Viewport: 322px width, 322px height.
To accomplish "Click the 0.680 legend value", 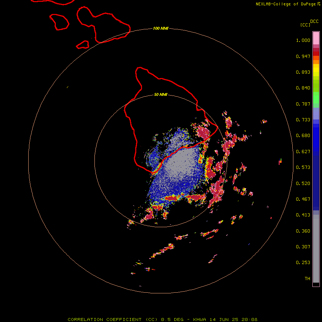I will 303,136.
